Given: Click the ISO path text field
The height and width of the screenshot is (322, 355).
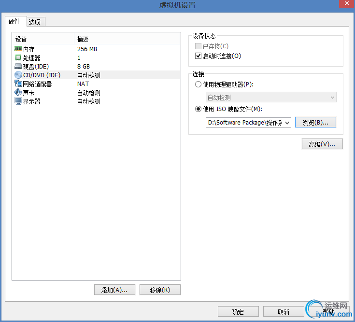Looking at the screenshot, I should (x=245, y=123).
